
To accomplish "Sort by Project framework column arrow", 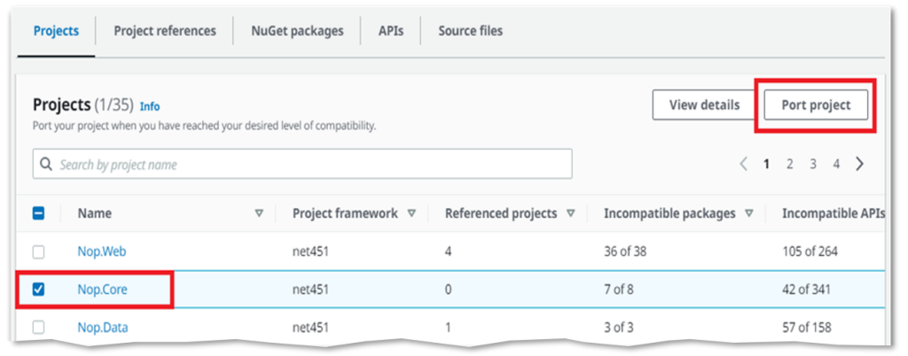I will point(411,213).
